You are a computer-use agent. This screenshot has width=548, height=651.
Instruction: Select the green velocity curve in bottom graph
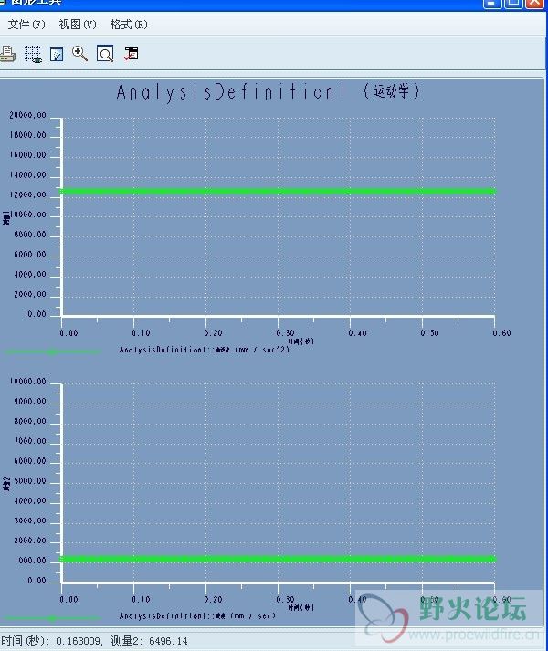[278, 560]
